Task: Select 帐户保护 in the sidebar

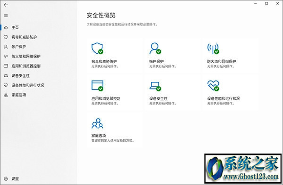Action: 19,47
